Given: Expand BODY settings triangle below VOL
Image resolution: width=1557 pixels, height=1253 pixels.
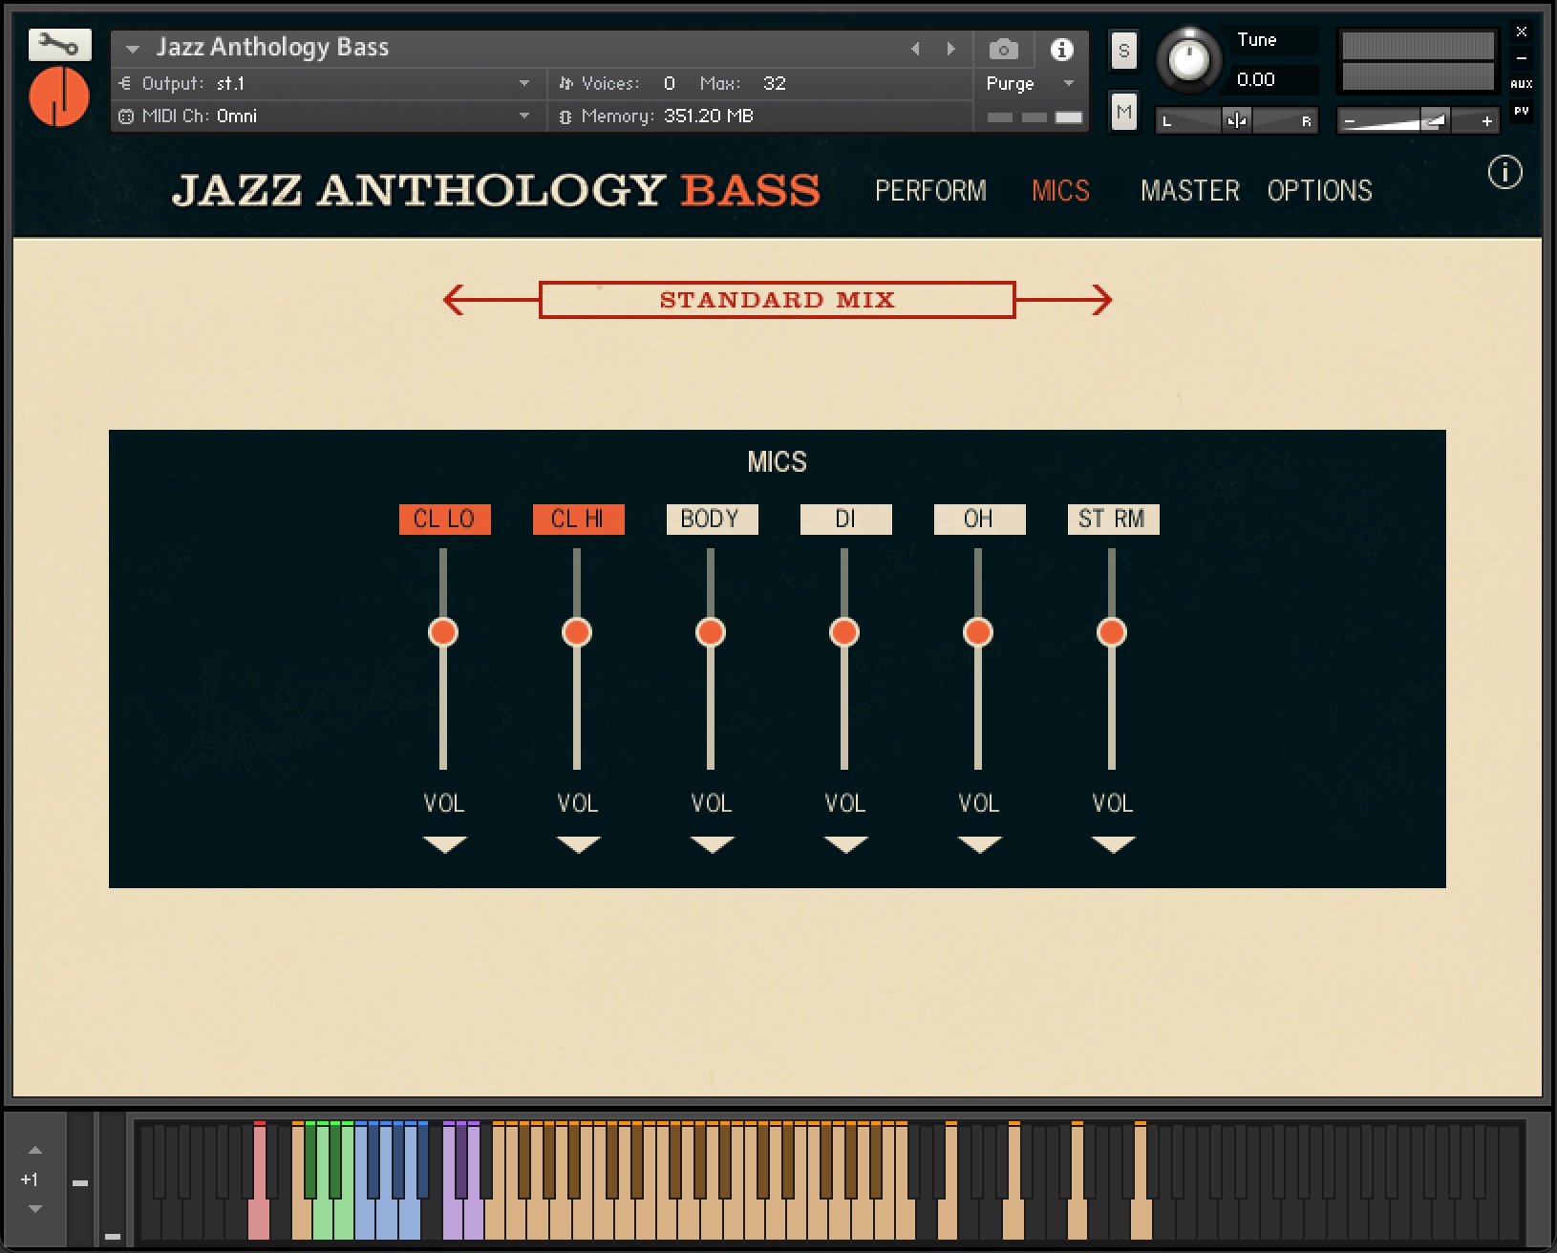Looking at the screenshot, I should (x=712, y=844).
